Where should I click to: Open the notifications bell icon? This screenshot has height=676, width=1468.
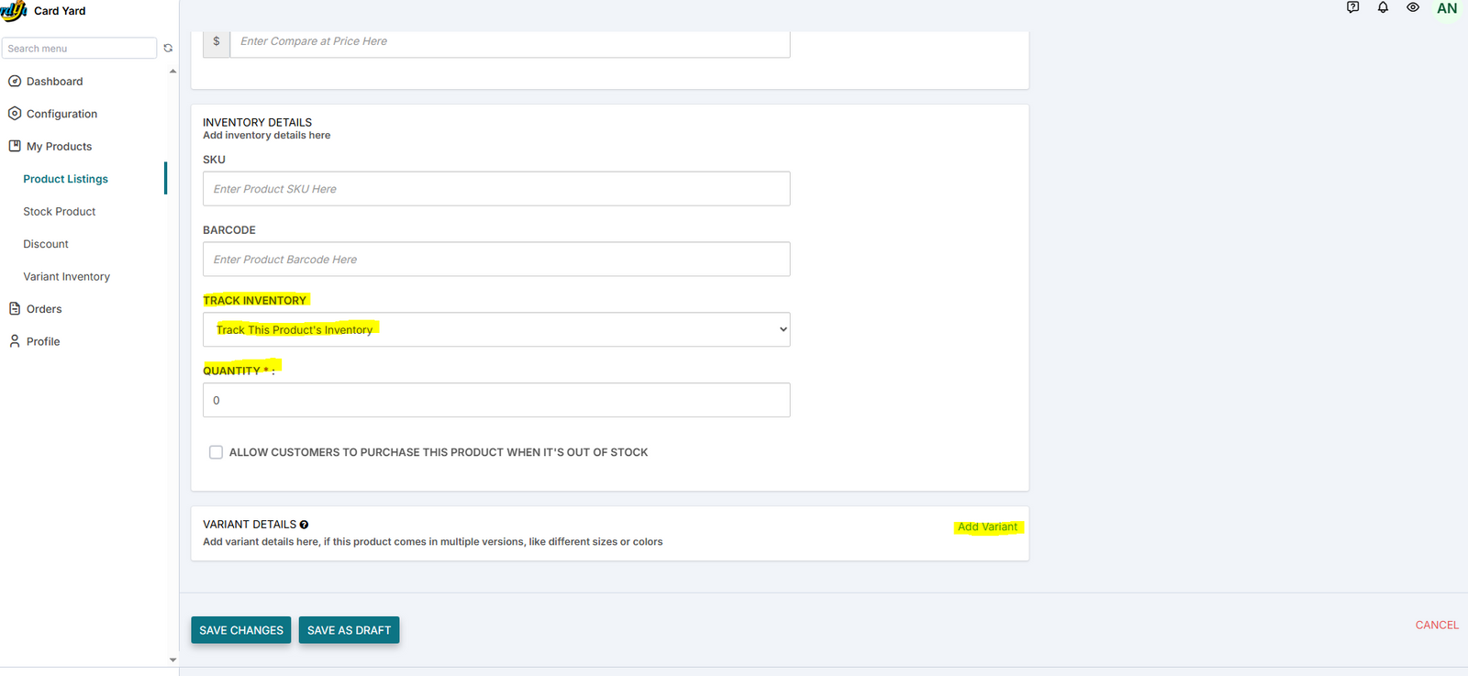point(1383,7)
